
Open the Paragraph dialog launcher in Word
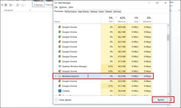click(30, 10)
